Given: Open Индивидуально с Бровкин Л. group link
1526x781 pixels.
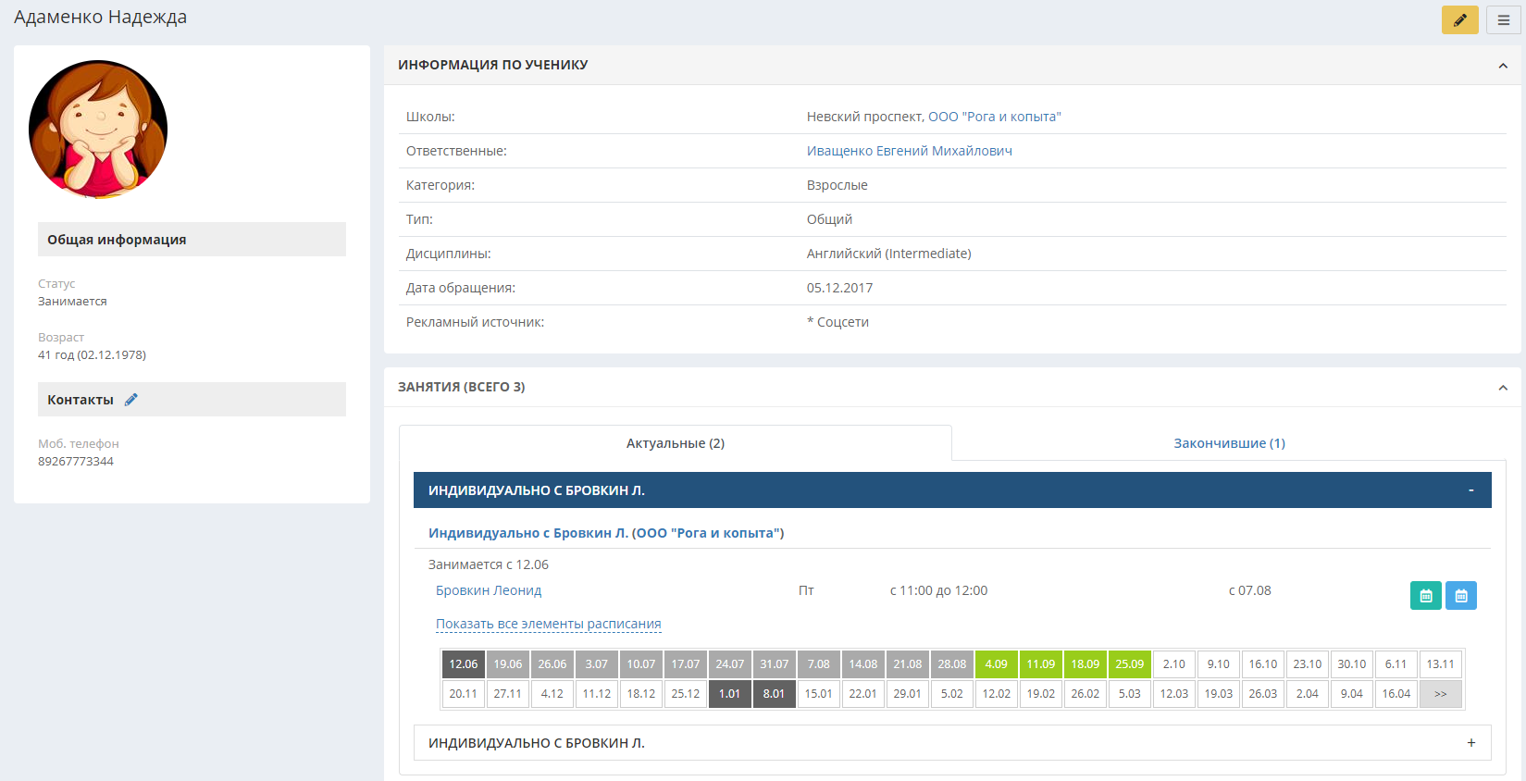Looking at the screenshot, I should tap(606, 533).
